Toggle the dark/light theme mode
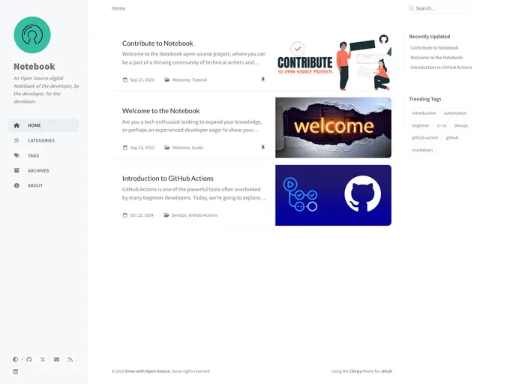 (x=15, y=359)
